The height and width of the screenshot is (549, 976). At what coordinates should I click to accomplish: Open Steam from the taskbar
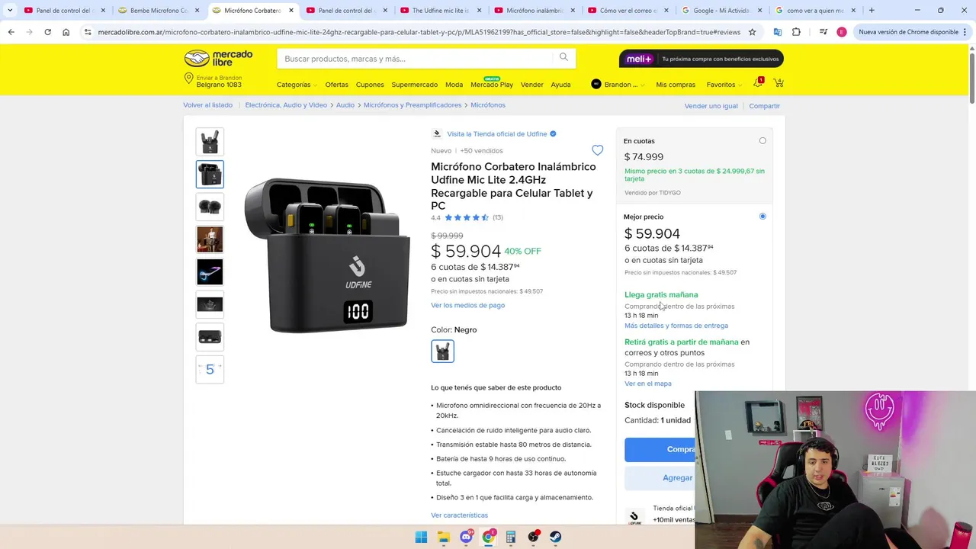(555, 537)
